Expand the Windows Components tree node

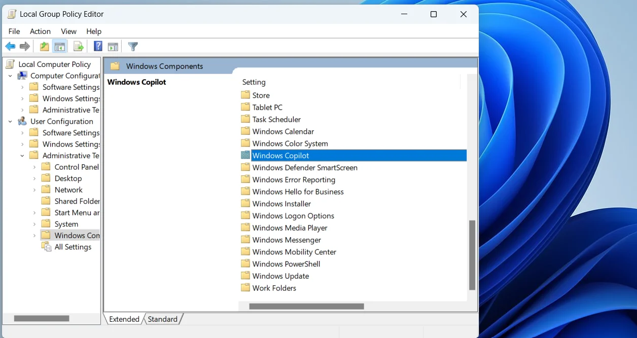tap(34, 235)
